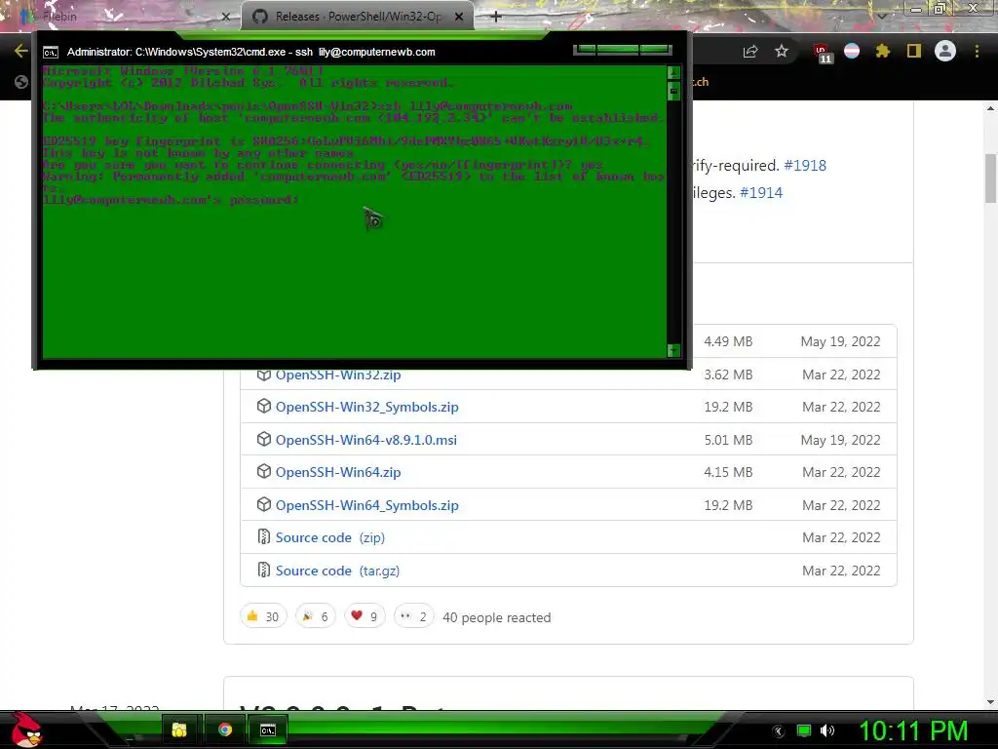998x749 pixels.
Task: Switch to Chrome via taskbar icon
Action: (225, 729)
